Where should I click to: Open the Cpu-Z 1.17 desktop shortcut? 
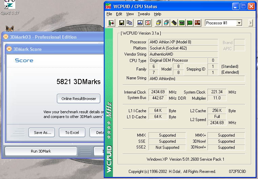point(9,6)
